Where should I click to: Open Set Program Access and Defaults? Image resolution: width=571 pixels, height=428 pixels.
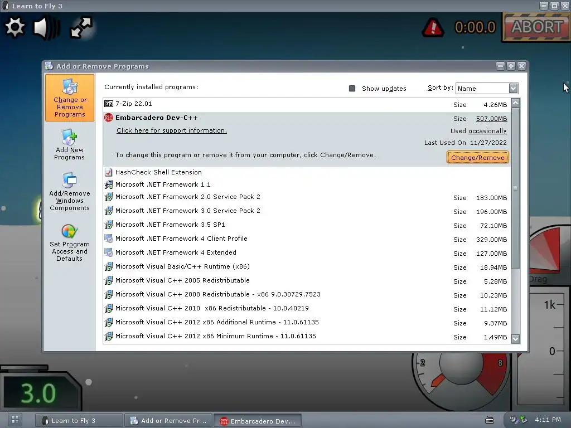[x=69, y=242]
